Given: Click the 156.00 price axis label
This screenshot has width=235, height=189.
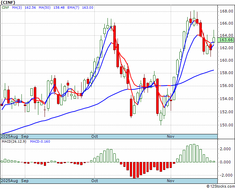Looking at the screenshot, I should 226,86.
